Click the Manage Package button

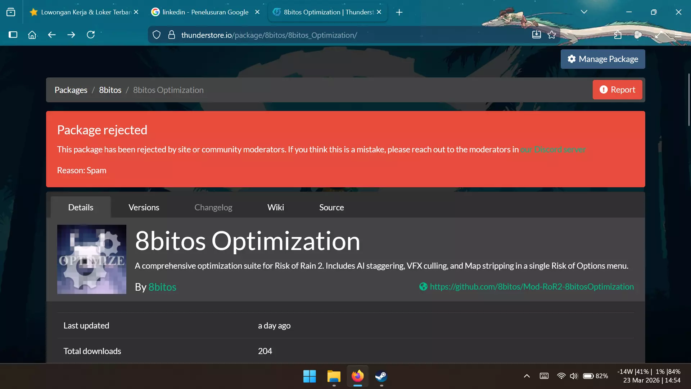click(603, 59)
